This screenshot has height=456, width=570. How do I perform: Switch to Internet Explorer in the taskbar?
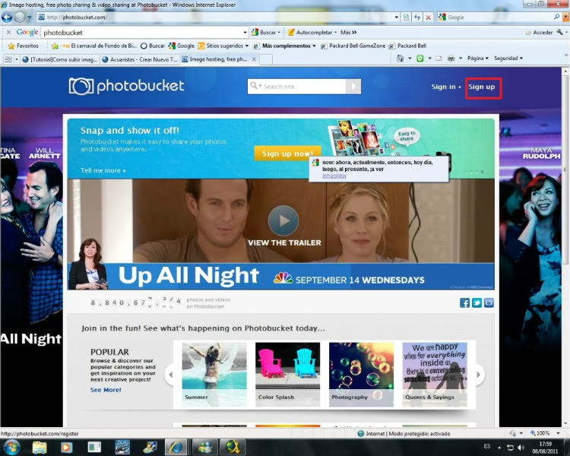pos(176,447)
